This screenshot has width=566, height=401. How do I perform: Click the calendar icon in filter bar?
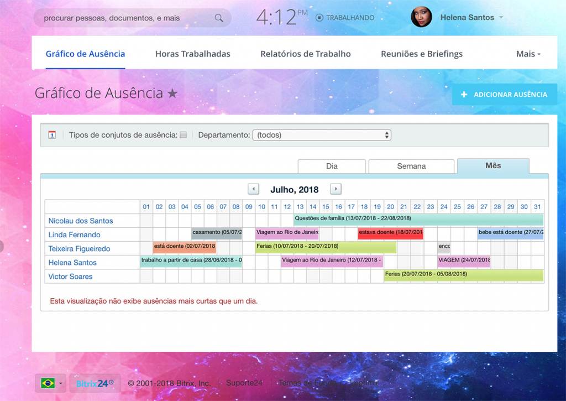pos(52,135)
